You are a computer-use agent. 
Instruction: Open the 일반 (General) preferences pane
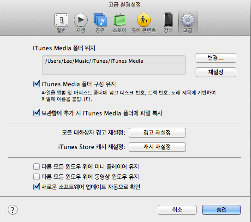click(61, 23)
